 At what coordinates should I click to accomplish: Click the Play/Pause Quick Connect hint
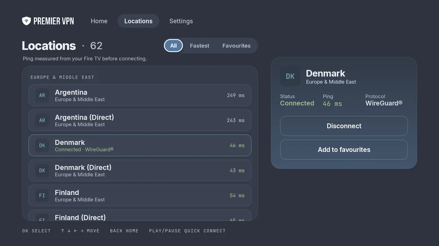187,231
